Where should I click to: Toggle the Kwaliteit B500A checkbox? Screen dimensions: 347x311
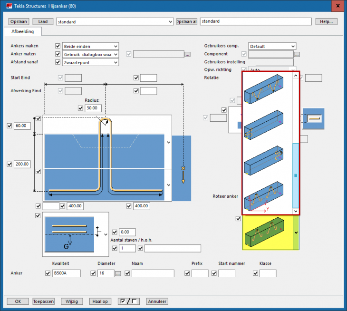47,273
